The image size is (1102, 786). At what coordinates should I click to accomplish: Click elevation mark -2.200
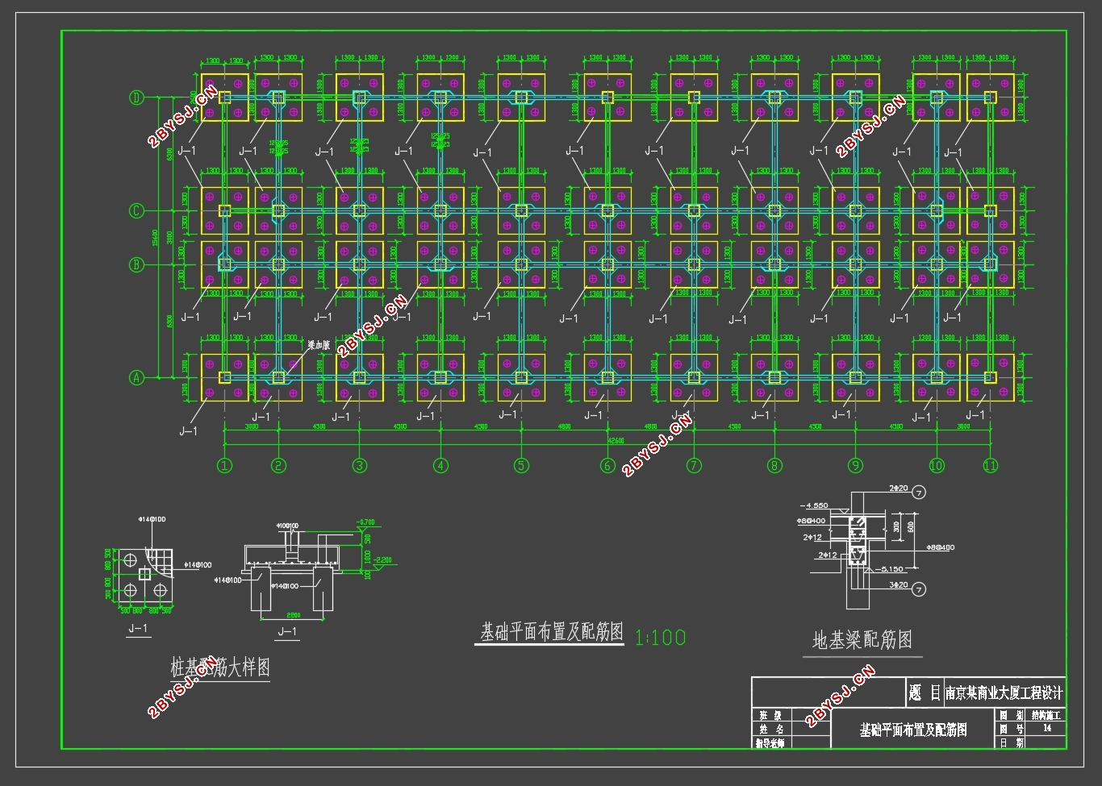[x=382, y=559]
